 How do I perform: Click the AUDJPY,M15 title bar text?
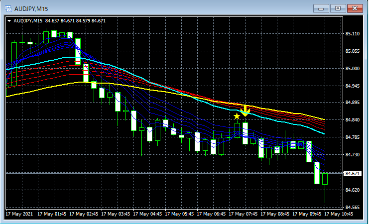pos(31,9)
